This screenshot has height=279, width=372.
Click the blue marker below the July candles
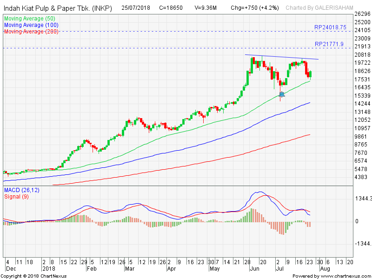click(281, 94)
